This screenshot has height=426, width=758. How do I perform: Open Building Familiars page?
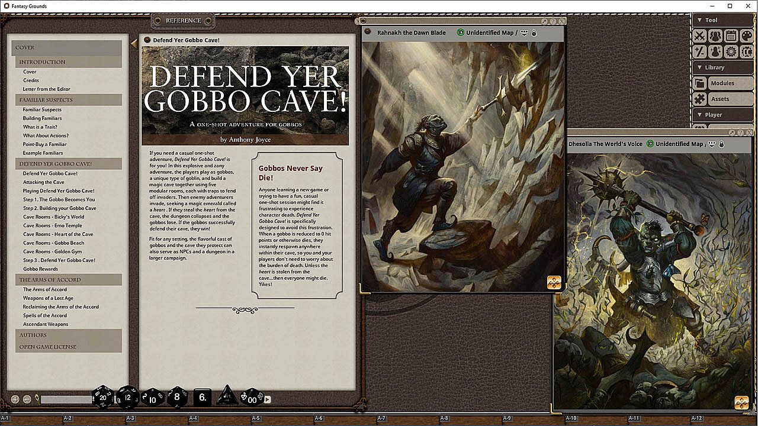[x=43, y=118]
